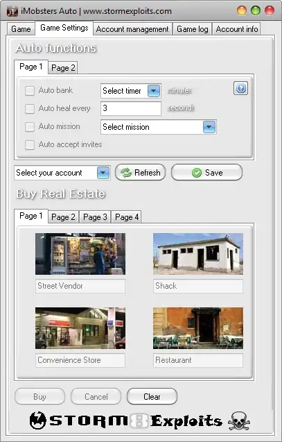This screenshot has width=282, height=442.
Task: Click the blue help question mark icon
Action: (240, 89)
